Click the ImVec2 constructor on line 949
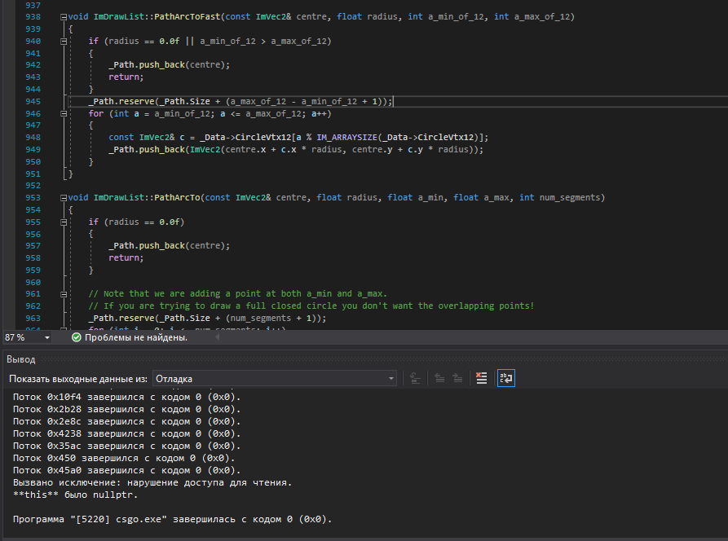Viewport: 728px width, 541px height. [x=205, y=149]
